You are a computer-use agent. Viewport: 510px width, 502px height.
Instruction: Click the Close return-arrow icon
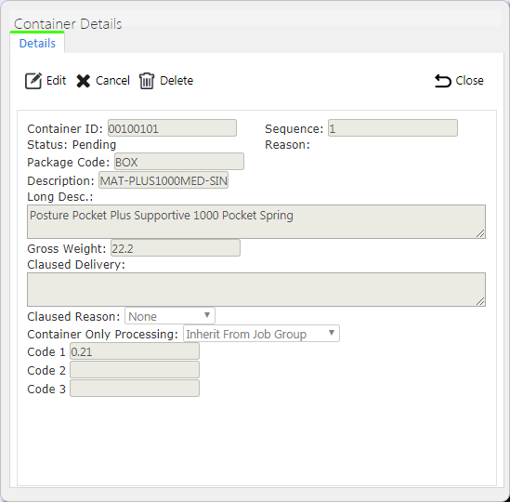point(443,81)
